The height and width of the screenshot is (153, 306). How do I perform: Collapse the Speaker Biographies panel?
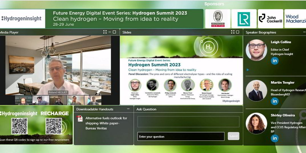(304, 32)
